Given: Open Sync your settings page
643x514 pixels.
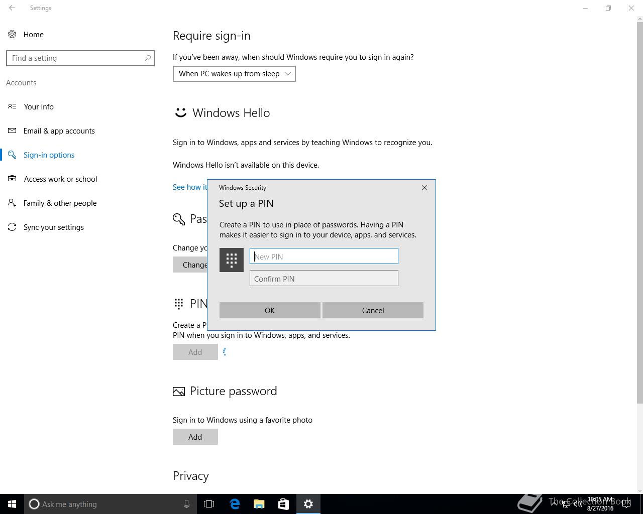Looking at the screenshot, I should click(x=53, y=227).
